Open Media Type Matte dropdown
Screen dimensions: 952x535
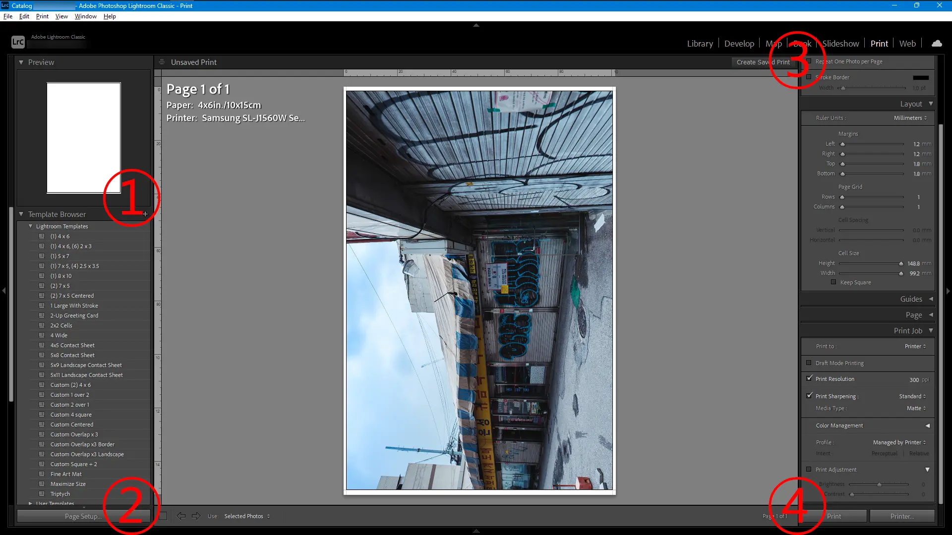[x=916, y=408]
